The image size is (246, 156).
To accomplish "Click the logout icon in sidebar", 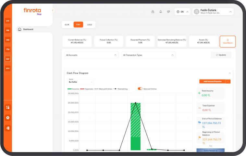I will [8, 128].
